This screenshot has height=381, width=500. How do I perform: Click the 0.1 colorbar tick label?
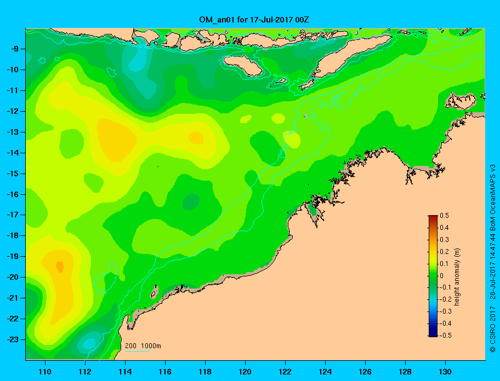pyautogui.click(x=445, y=263)
